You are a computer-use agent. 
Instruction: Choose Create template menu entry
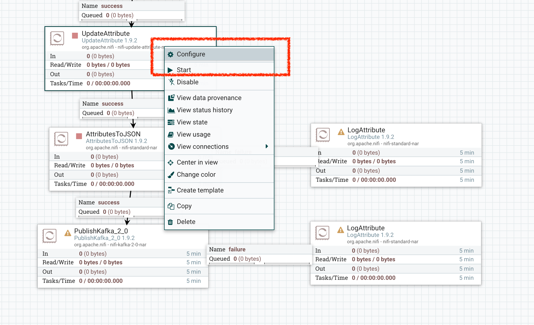click(x=200, y=190)
